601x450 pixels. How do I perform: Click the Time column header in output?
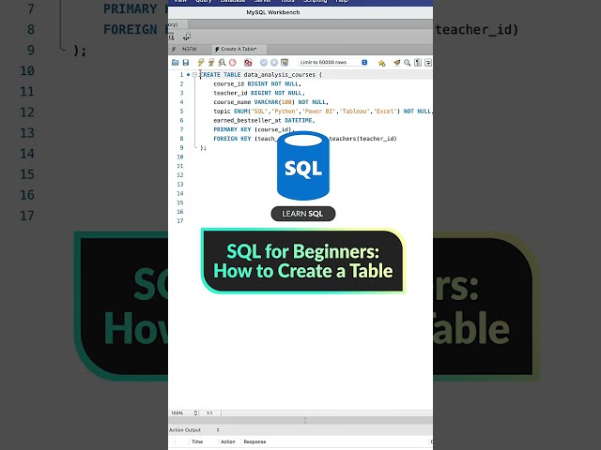pos(197,442)
